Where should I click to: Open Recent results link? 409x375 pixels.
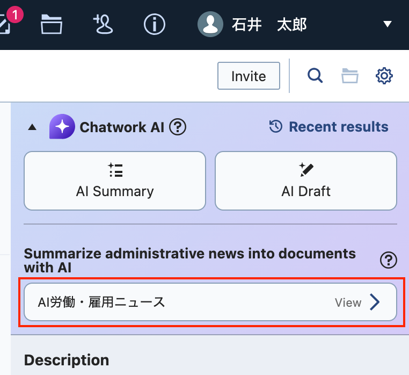point(328,127)
